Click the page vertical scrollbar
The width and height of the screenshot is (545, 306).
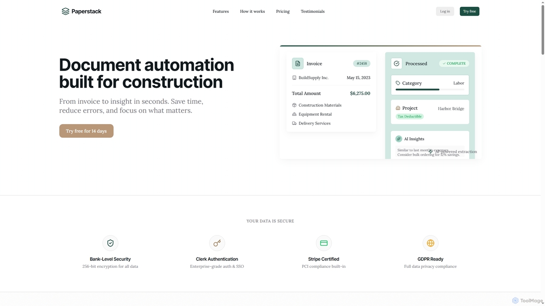click(542, 153)
